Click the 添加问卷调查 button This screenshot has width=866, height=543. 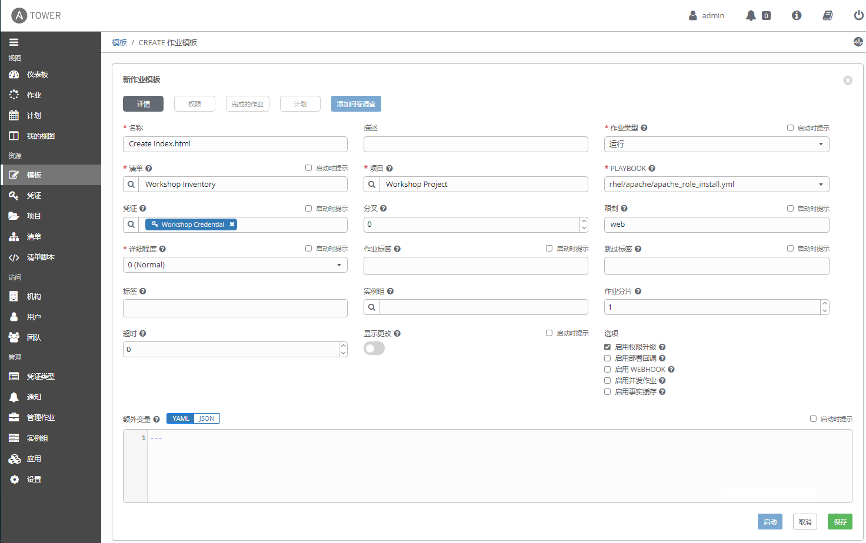[x=356, y=104]
